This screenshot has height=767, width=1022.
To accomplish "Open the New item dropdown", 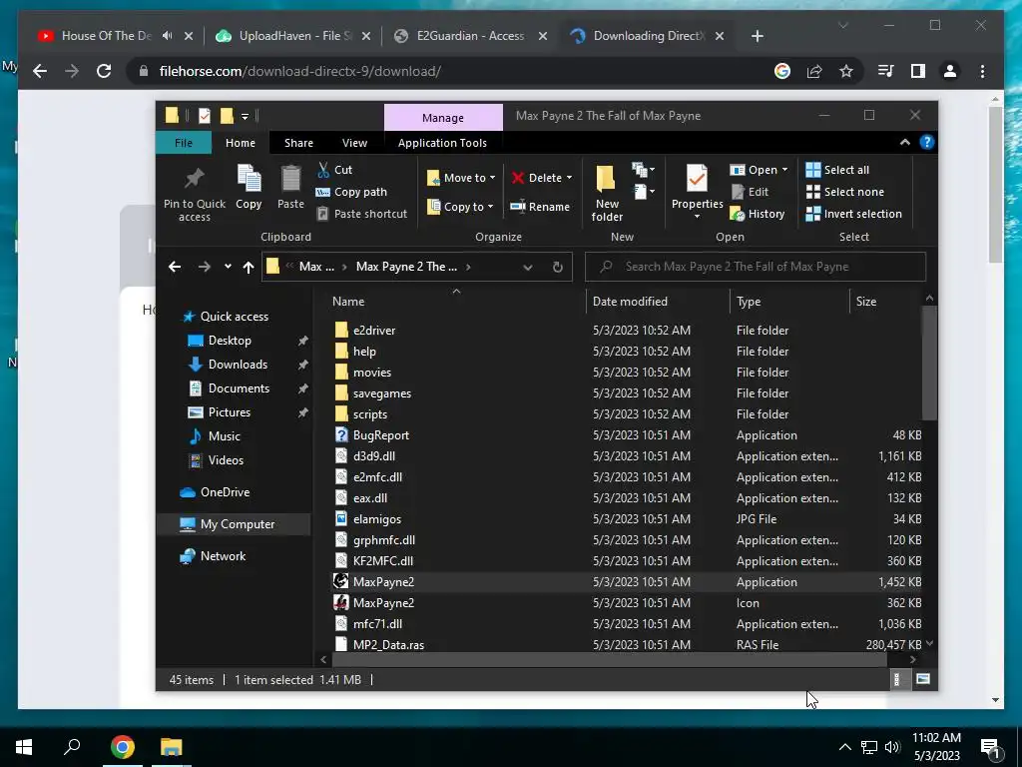I will [644, 170].
